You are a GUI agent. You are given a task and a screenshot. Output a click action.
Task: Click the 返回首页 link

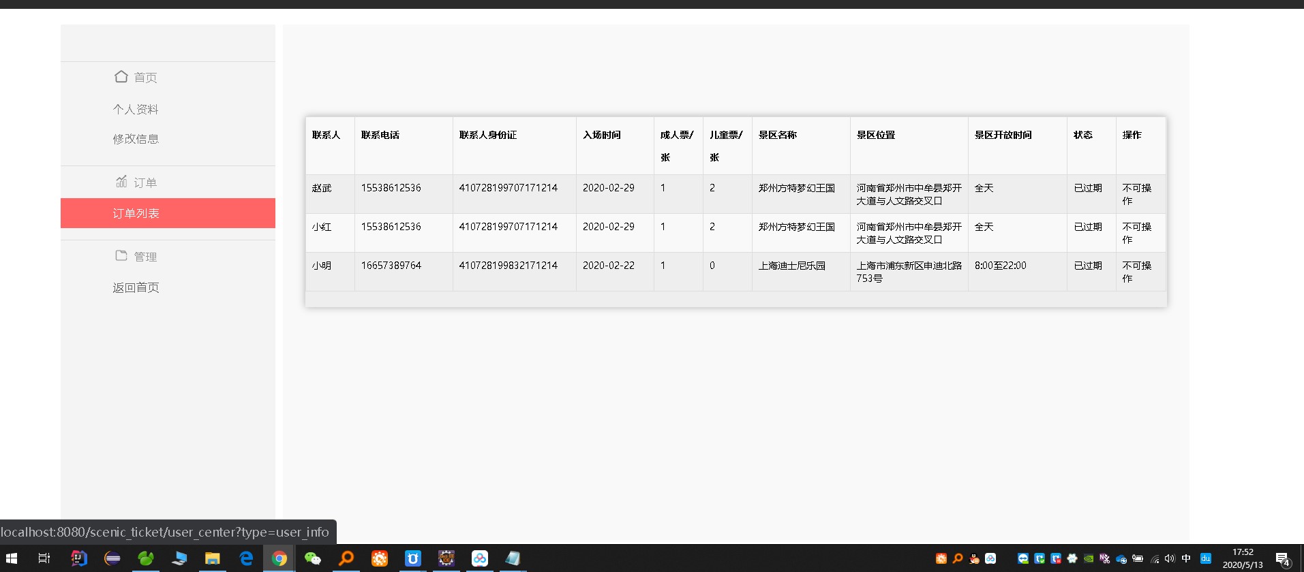tap(136, 287)
